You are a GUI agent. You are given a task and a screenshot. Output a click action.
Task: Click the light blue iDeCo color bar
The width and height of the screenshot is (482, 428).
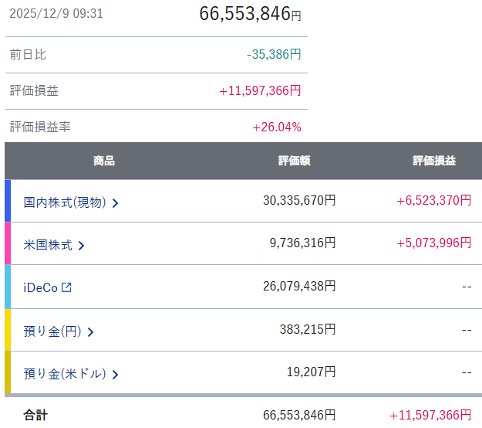point(8,287)
